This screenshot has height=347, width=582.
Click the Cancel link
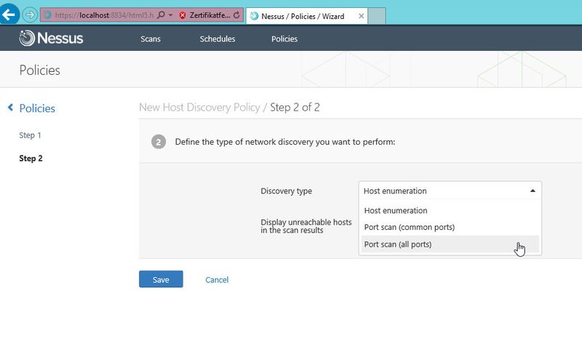pos(217,280)
